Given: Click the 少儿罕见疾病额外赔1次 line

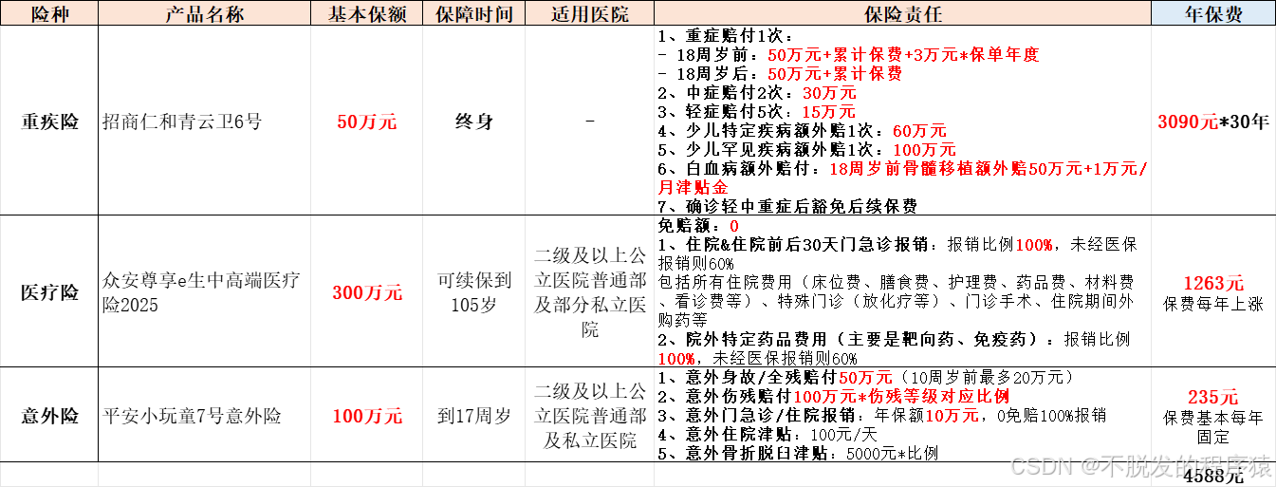Looking at the screenshot, I should click(806, 149).
